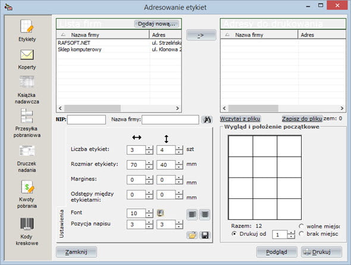
Task: Select the Sklep komputerowy row
Action: tap(118, 49)
